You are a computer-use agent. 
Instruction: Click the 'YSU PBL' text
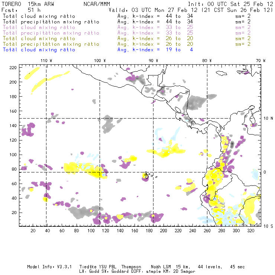pos(107,267)
